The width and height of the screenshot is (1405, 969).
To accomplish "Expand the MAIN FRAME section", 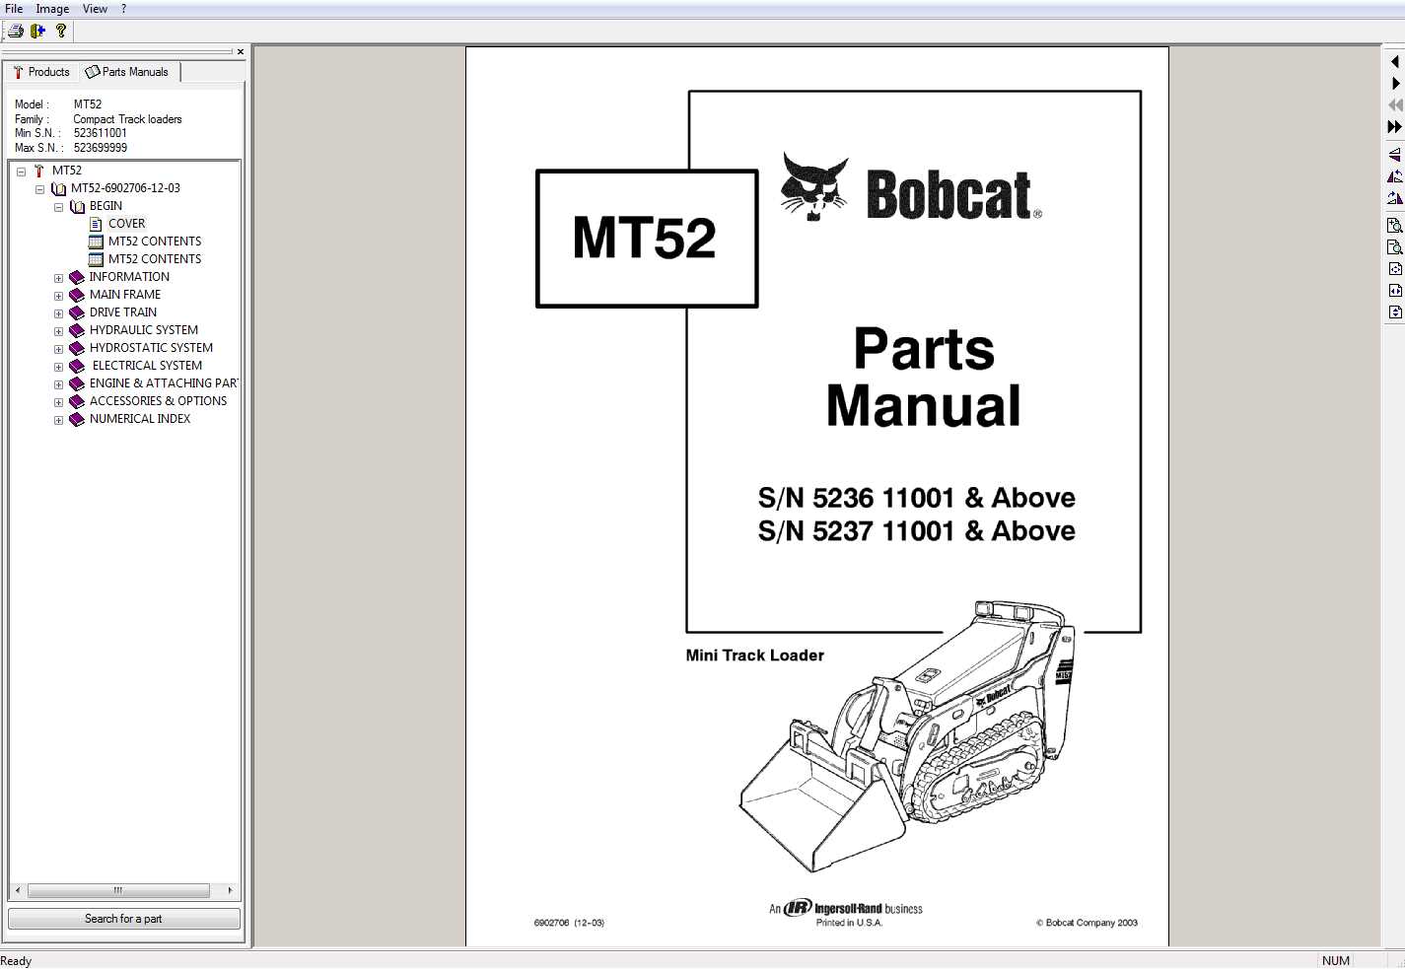I will click(58, 296).
